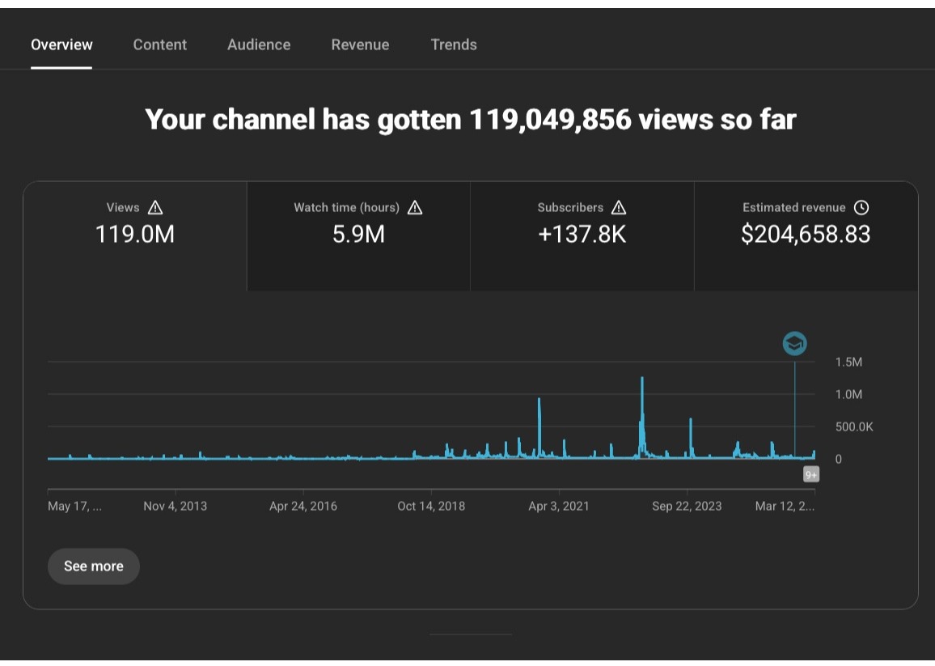Click the clock icon beside Estimated revenue
The width and height of the screenshot is (935, 666).
(861, 208)
